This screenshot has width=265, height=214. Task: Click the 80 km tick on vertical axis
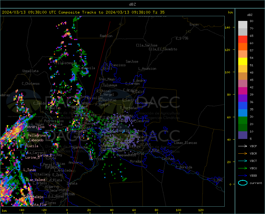229,94
